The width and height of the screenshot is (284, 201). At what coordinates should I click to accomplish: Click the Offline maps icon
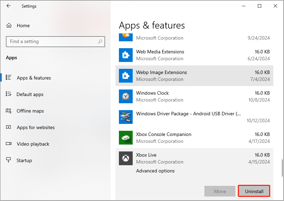coord(9,110)
